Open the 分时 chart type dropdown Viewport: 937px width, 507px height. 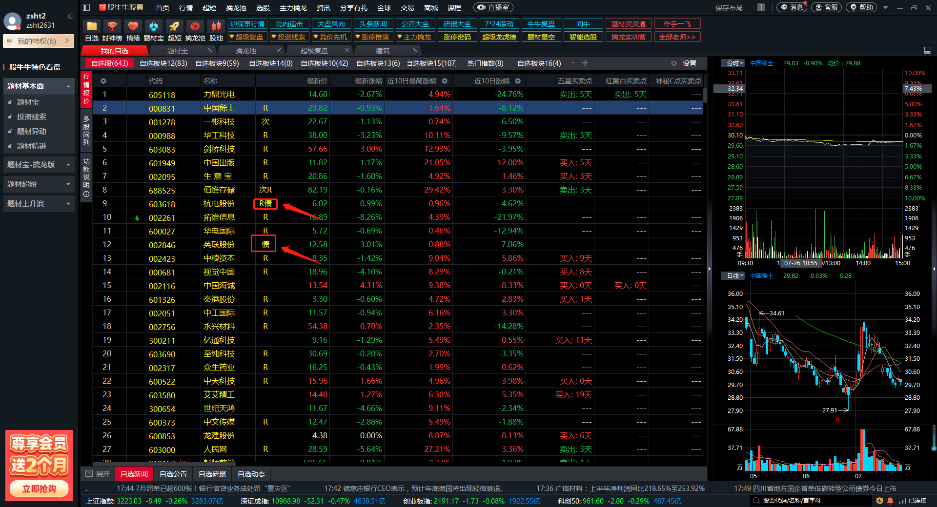(x=733, y=63)
